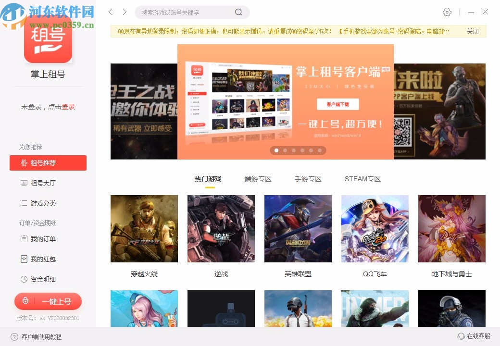Select the second carousel dot indicator
This screenshot has height=346, width=500.
click(285, 150)
